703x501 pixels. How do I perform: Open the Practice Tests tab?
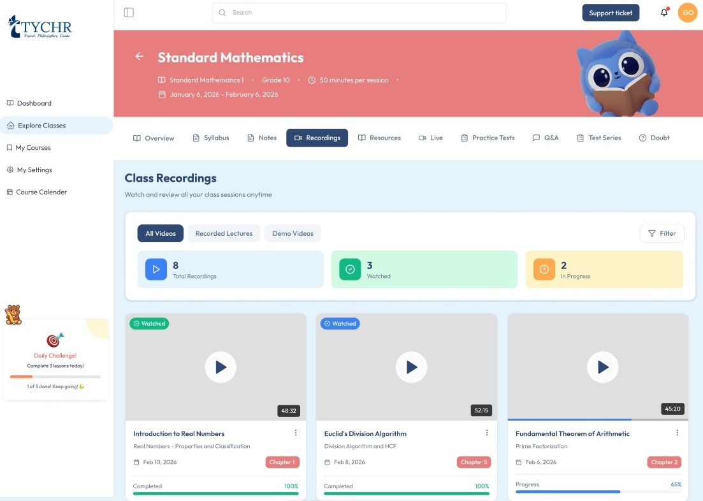[488, 138]
